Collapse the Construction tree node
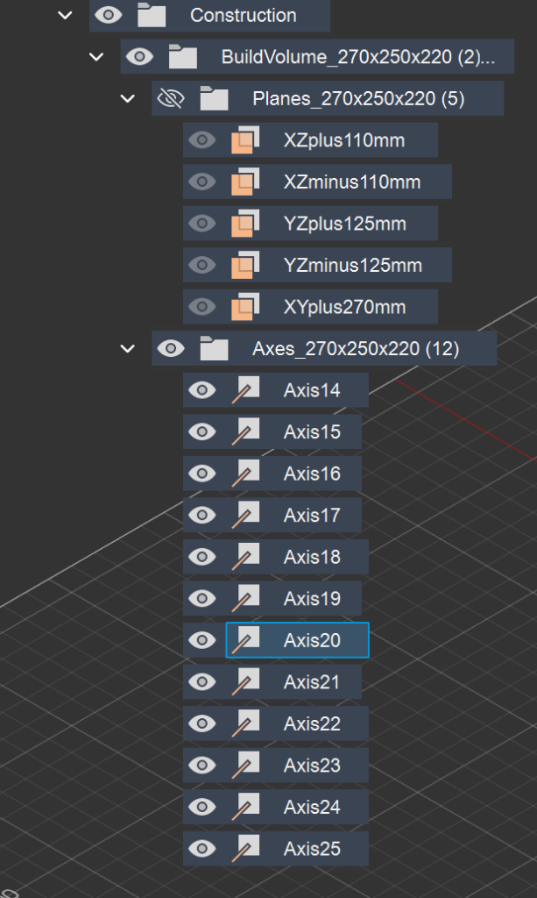Image resolution: width=537 pixels, height=898 pixels. tap(65, 16)
